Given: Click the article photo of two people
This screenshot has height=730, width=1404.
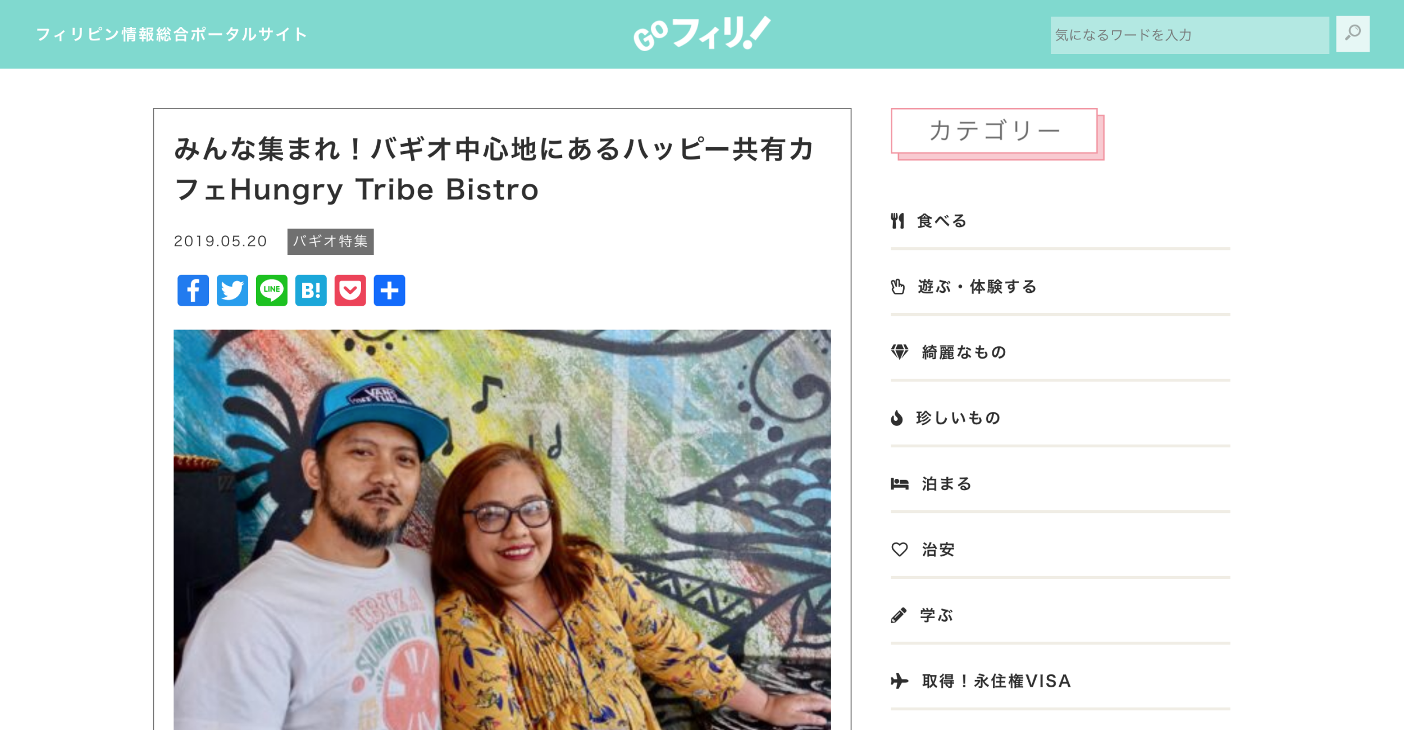Looking at the screenshot, I should point(502,529).
